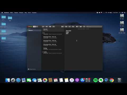127x95 pixels.
Task: Open Notes from the Dock
Action: [66, 80]
